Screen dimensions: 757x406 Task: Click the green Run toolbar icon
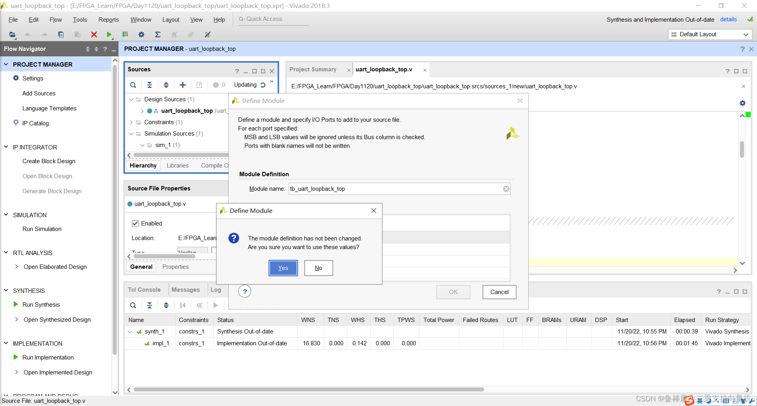pyautogui.click(x=109, y=35)
